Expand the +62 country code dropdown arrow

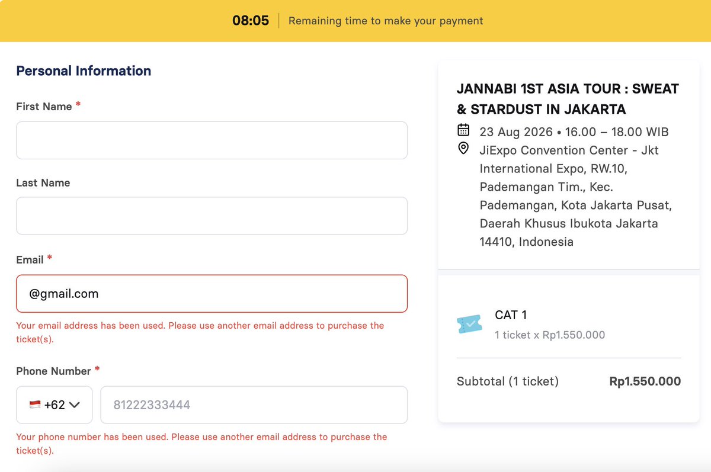pyautogui.click(x=74, y=405)
